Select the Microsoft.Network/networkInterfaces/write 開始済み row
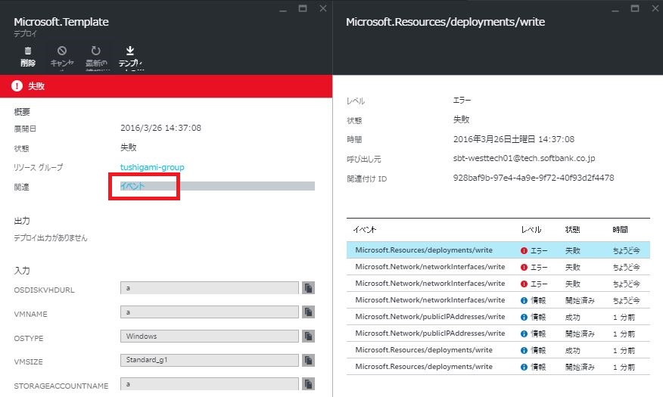This screenshot has height=397, width=663. tap(498, 300)
